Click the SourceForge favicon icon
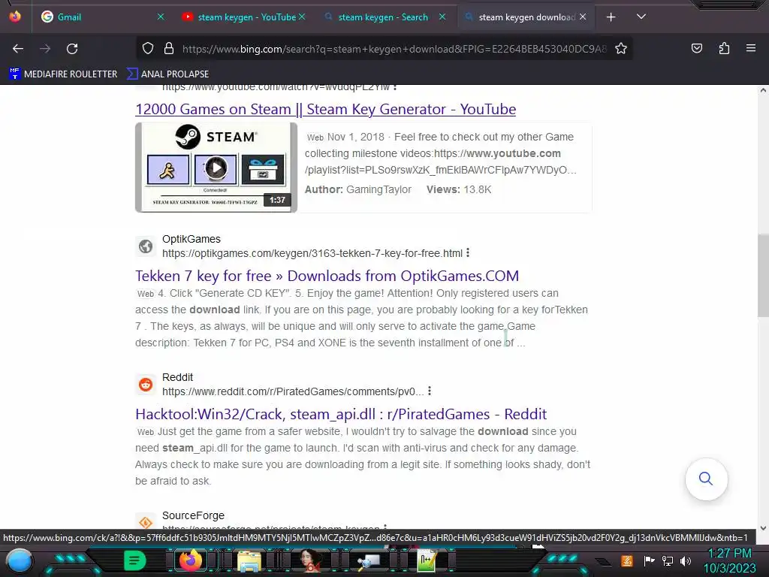769x577 pixels. click(146, 522)
